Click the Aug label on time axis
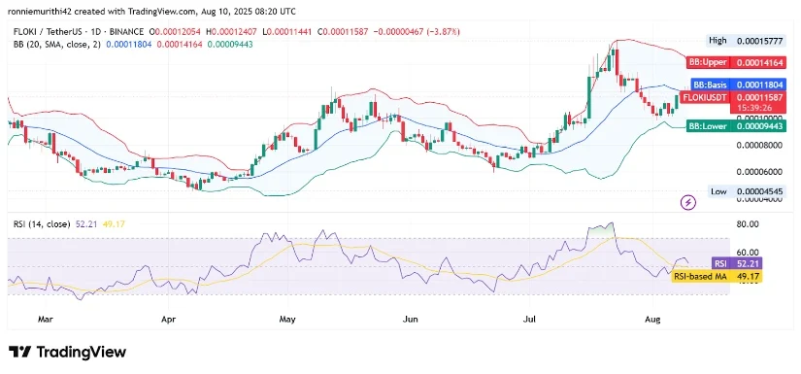 (652, 320)
